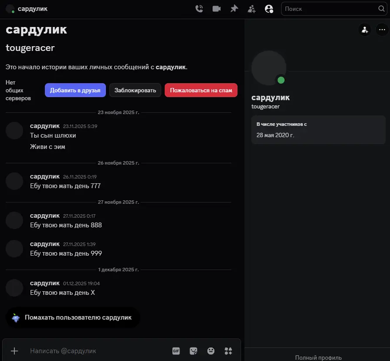Viewport: 390px width, 361px height.
Task: Start a voice call with сардулик
Action: [199, 9]
